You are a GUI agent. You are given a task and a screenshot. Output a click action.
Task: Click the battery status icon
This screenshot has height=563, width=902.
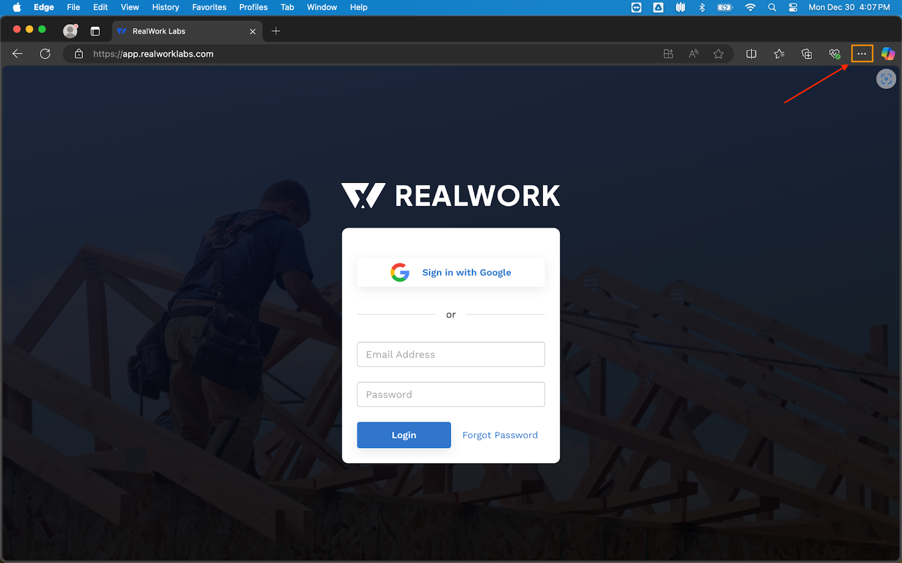coord(725,7)
